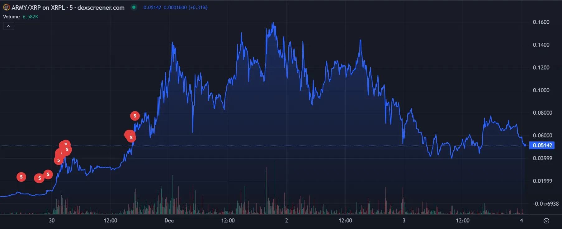Select the S marker near 0.08000 level

tap(135, 116)
